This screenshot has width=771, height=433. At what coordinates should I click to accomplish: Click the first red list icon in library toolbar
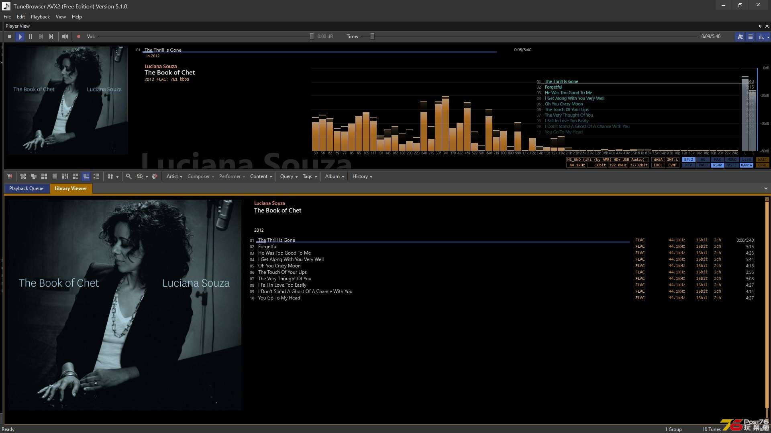pyautogui.click(x=10, y=176)
